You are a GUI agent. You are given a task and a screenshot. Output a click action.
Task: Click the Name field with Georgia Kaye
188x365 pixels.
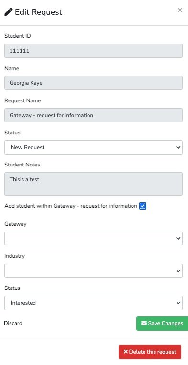pyautogui.click(x=94, y=83)
